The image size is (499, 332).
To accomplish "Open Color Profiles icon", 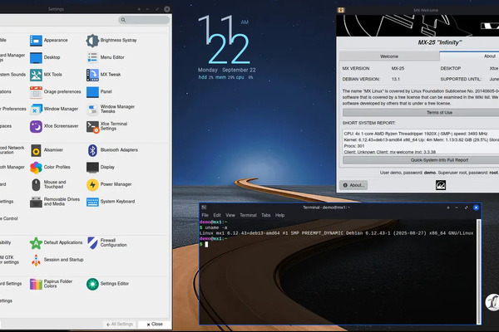I will click(36, 168).
